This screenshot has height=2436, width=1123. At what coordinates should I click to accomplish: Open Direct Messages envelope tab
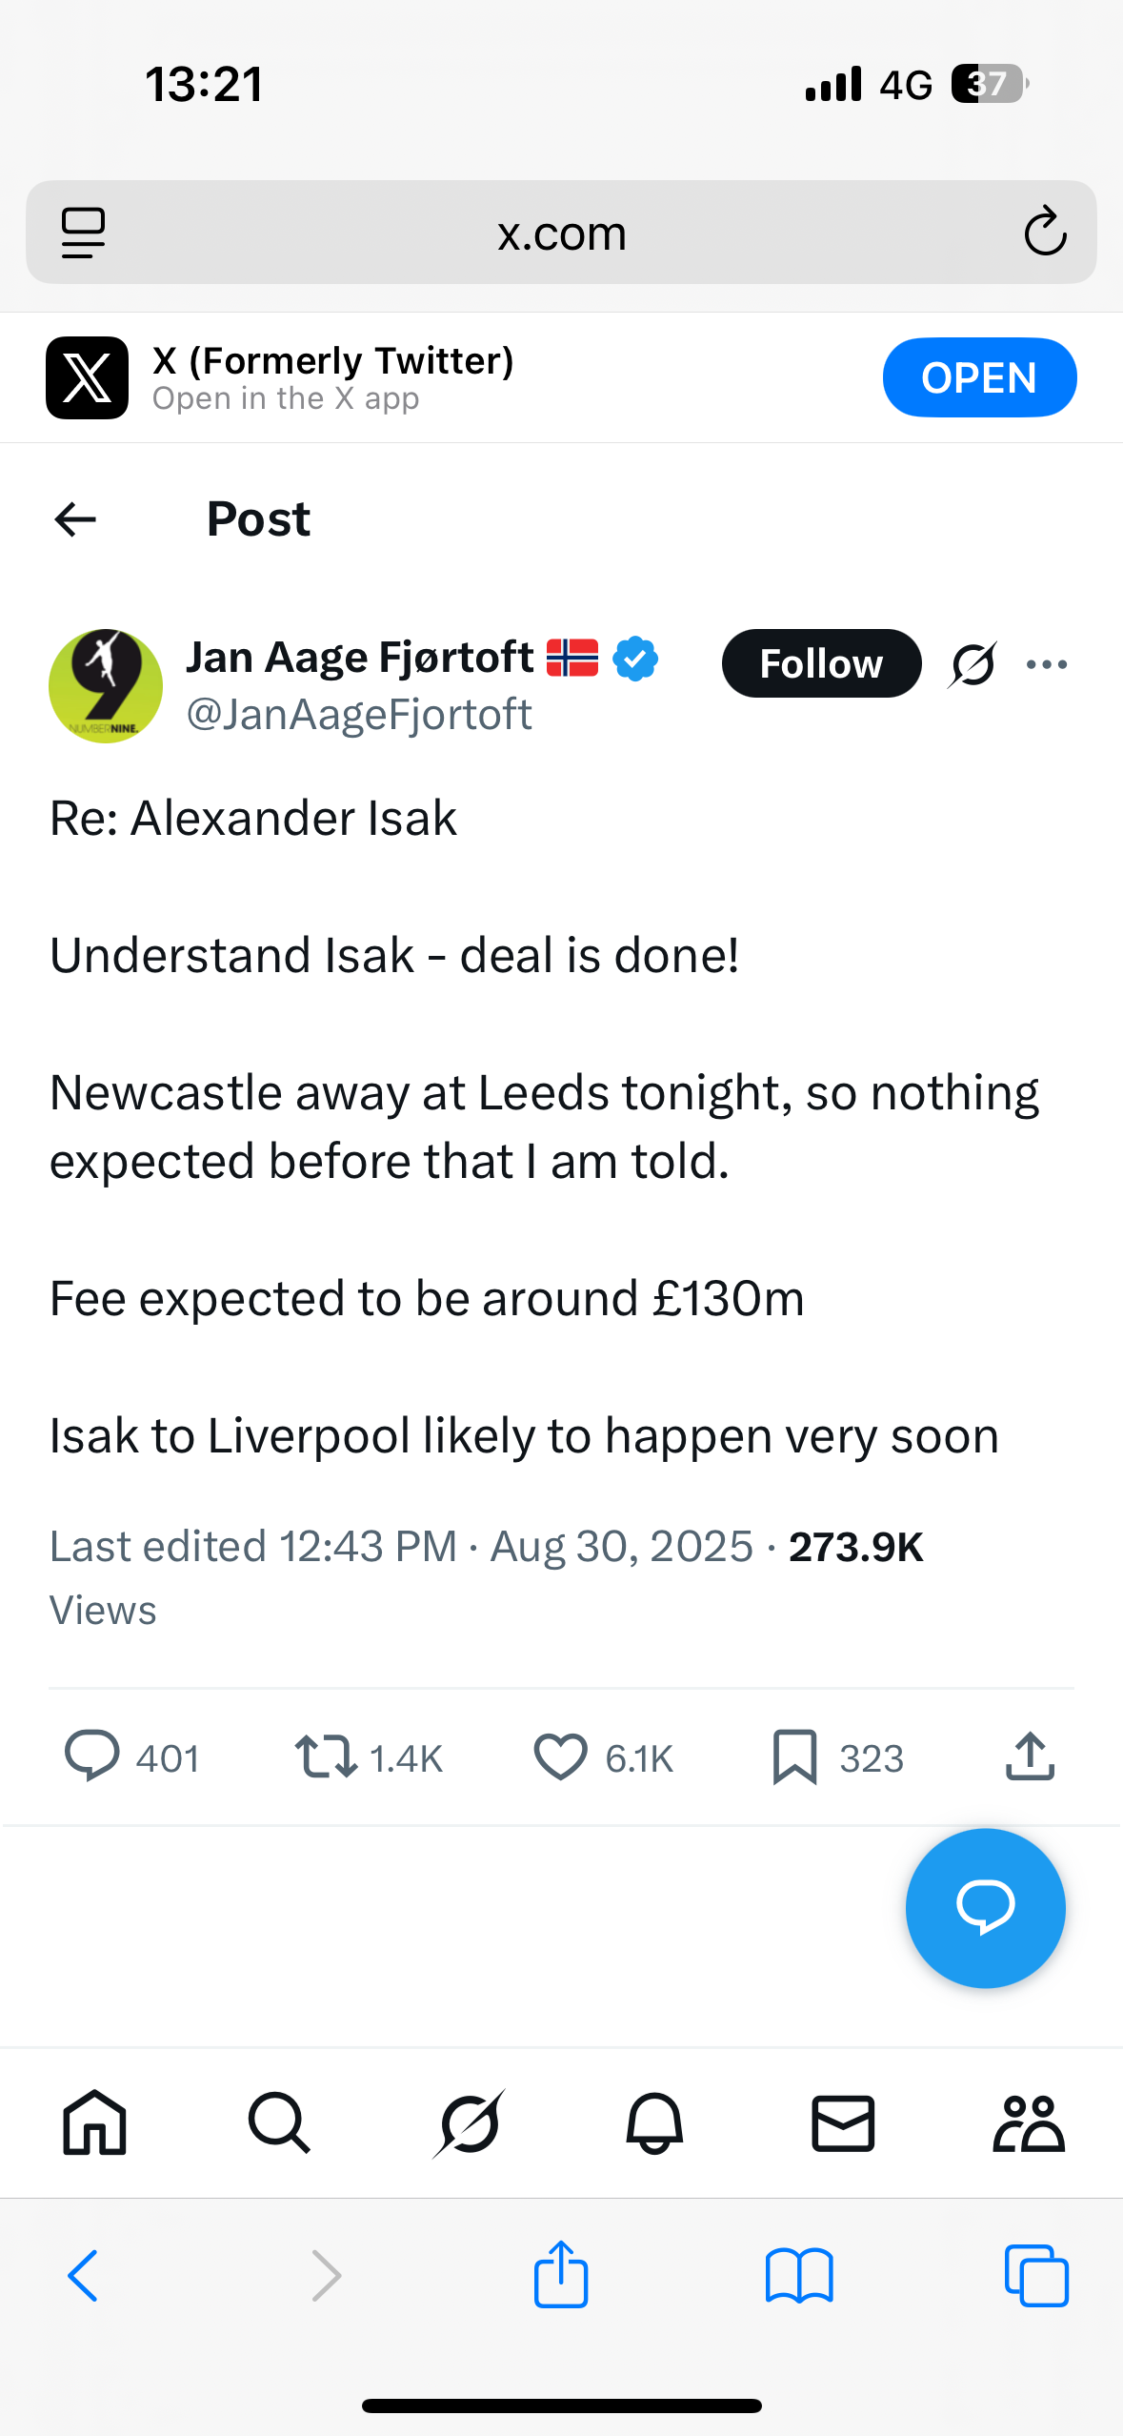pyautogui.click(x=843, y=2123)
